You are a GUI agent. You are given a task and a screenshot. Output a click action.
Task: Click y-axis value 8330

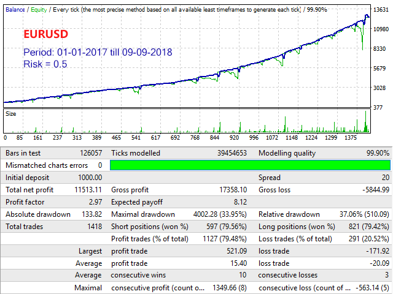[x=379, y=48]
